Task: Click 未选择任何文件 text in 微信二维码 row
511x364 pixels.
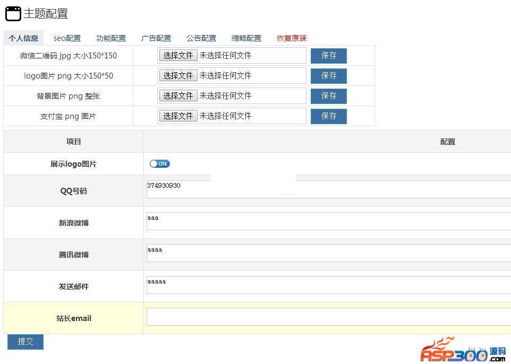Action: tap(225, 55)
